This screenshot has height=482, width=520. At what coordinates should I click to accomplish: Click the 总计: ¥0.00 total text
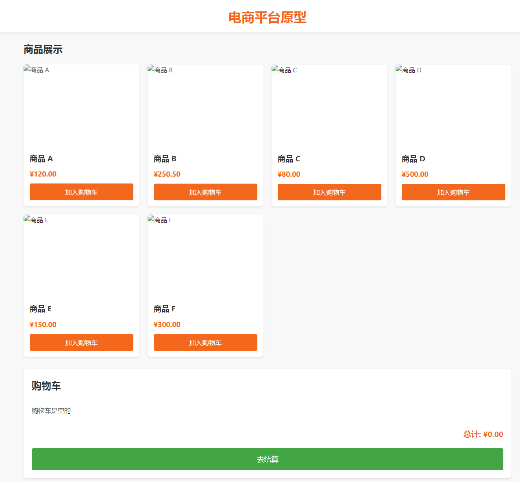point(483,434)
